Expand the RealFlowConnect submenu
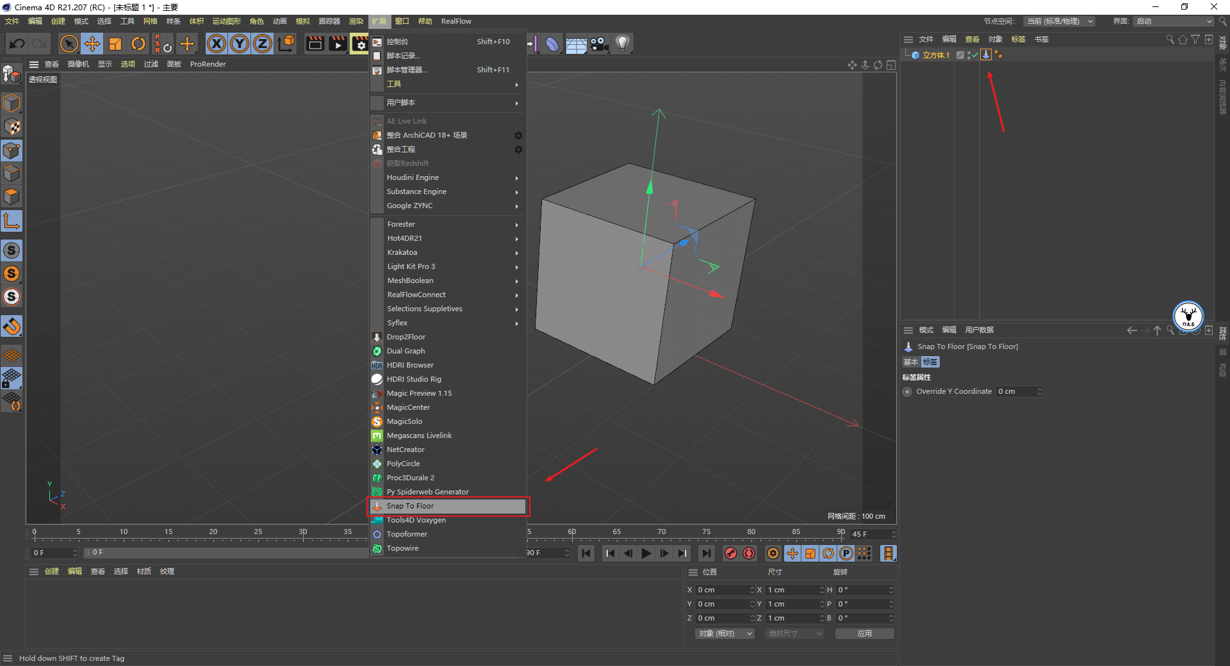 (448, 295)
